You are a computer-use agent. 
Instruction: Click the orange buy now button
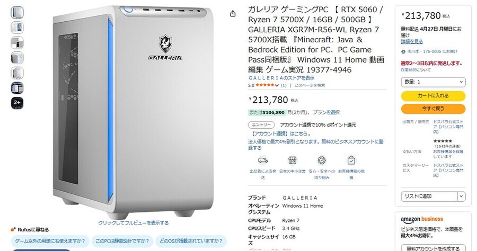coord(433,109)
